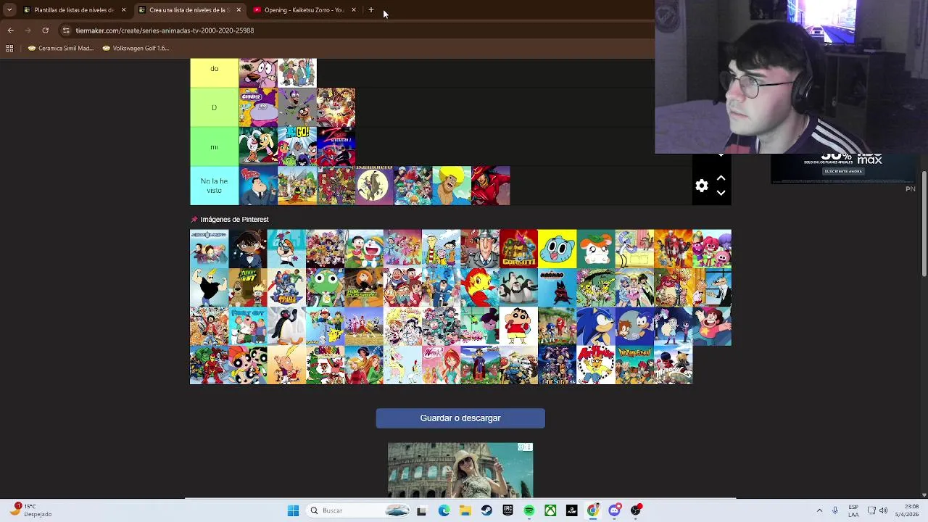
Task: Select Courage the Cowardly Dog image in 'do' tier
Action: [258, 72]
